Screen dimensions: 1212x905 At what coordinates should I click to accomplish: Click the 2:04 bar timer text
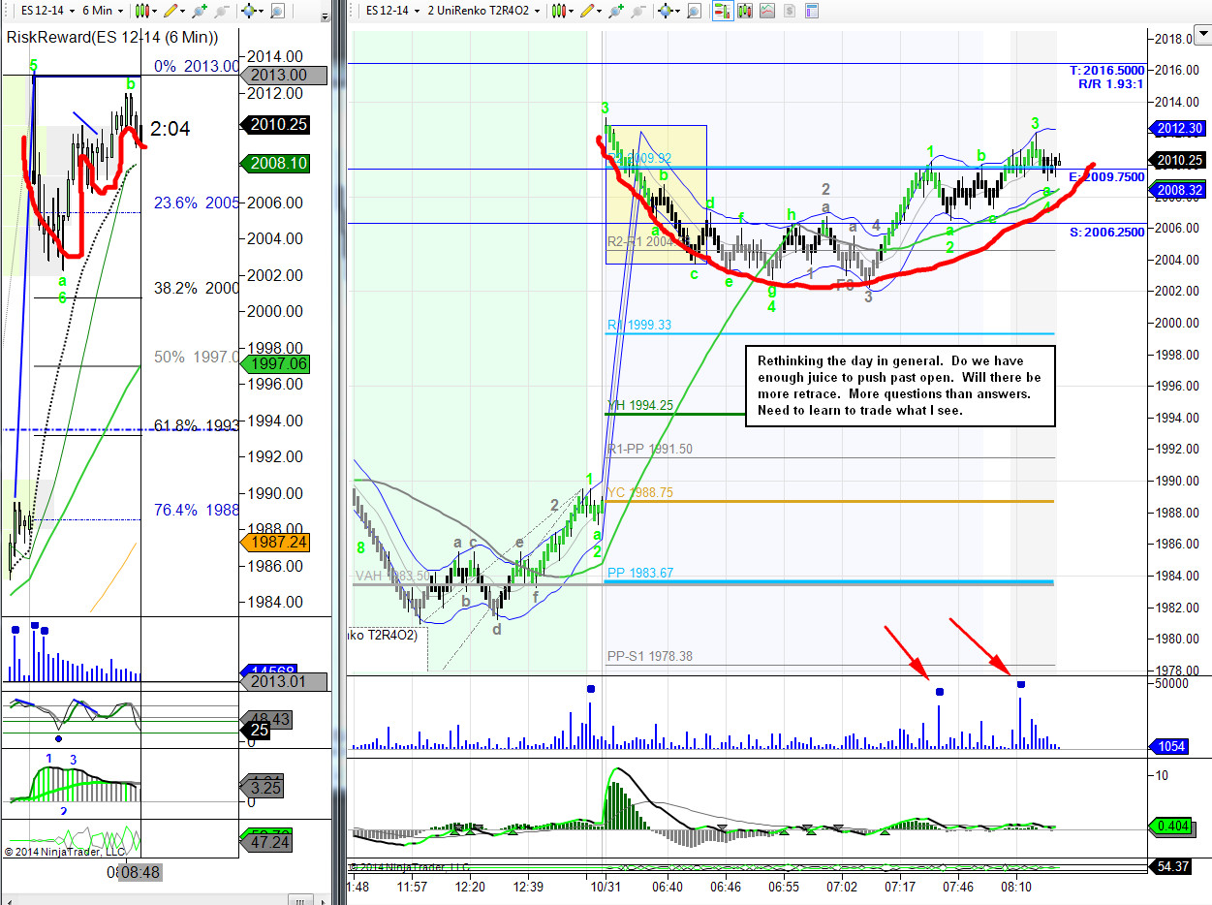coord(169,128)
